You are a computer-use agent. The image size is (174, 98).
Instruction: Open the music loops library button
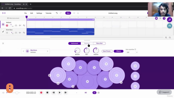169,20
